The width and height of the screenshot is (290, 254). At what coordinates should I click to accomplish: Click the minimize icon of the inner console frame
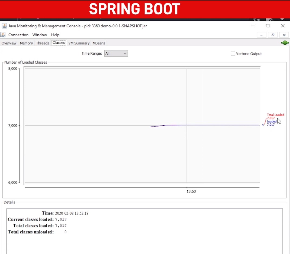click(x=261, y=35)
